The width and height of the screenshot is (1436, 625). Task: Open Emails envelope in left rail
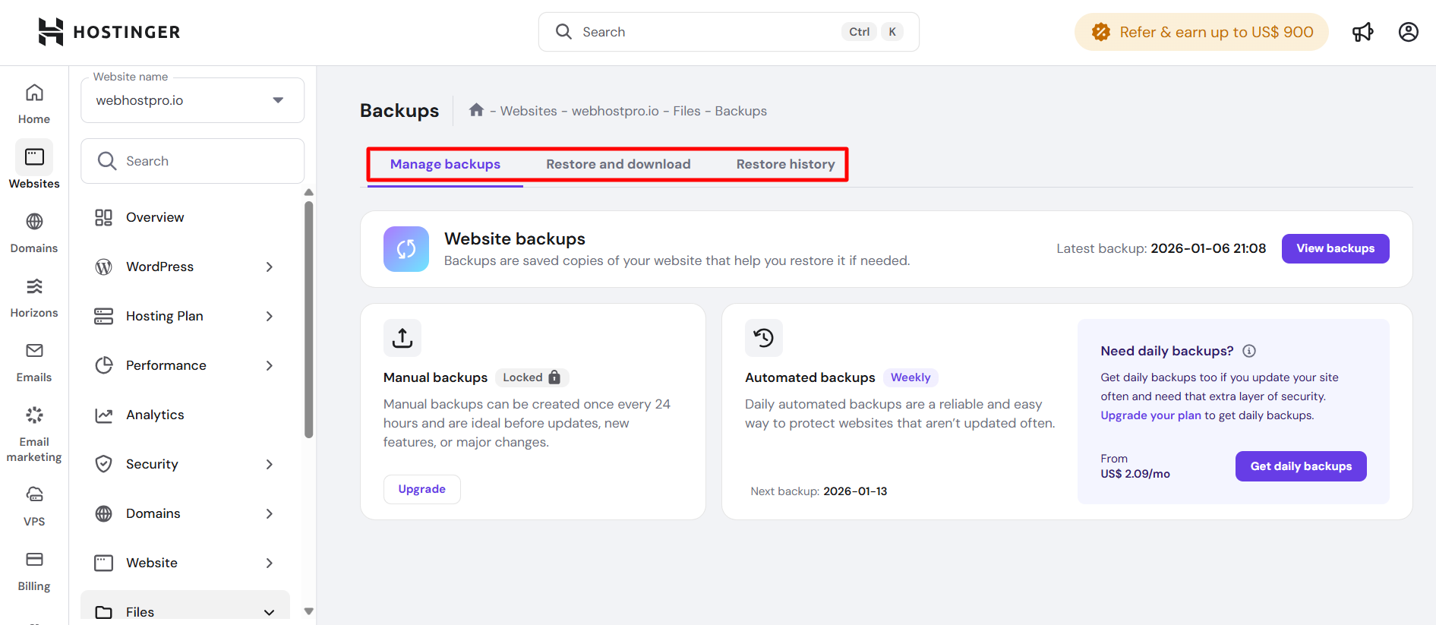(x=34, y=362)
